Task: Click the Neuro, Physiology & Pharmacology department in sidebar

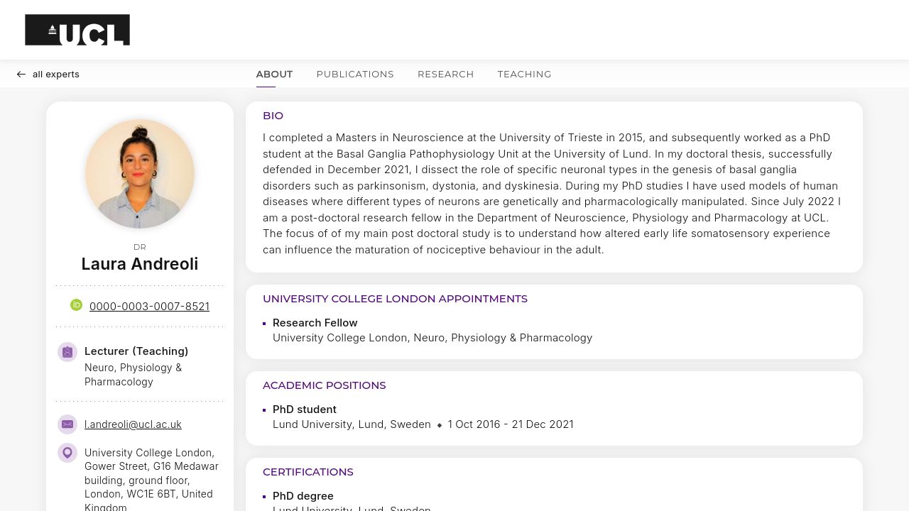Action: [x=134, y=375]
